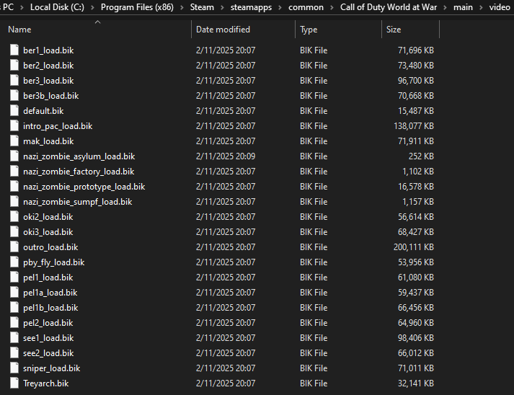Go to main folder breadcrumb
Screen dimensions: 514x395
(463, 7)
